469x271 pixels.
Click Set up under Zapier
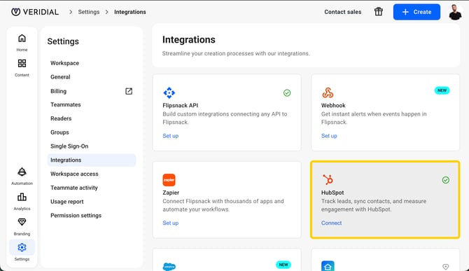pos(171,223)
